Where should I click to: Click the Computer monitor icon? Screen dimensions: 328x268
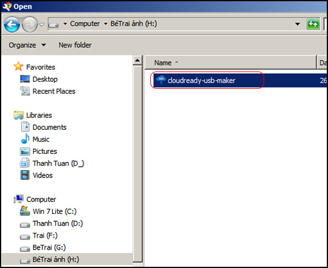click(18, 199)
